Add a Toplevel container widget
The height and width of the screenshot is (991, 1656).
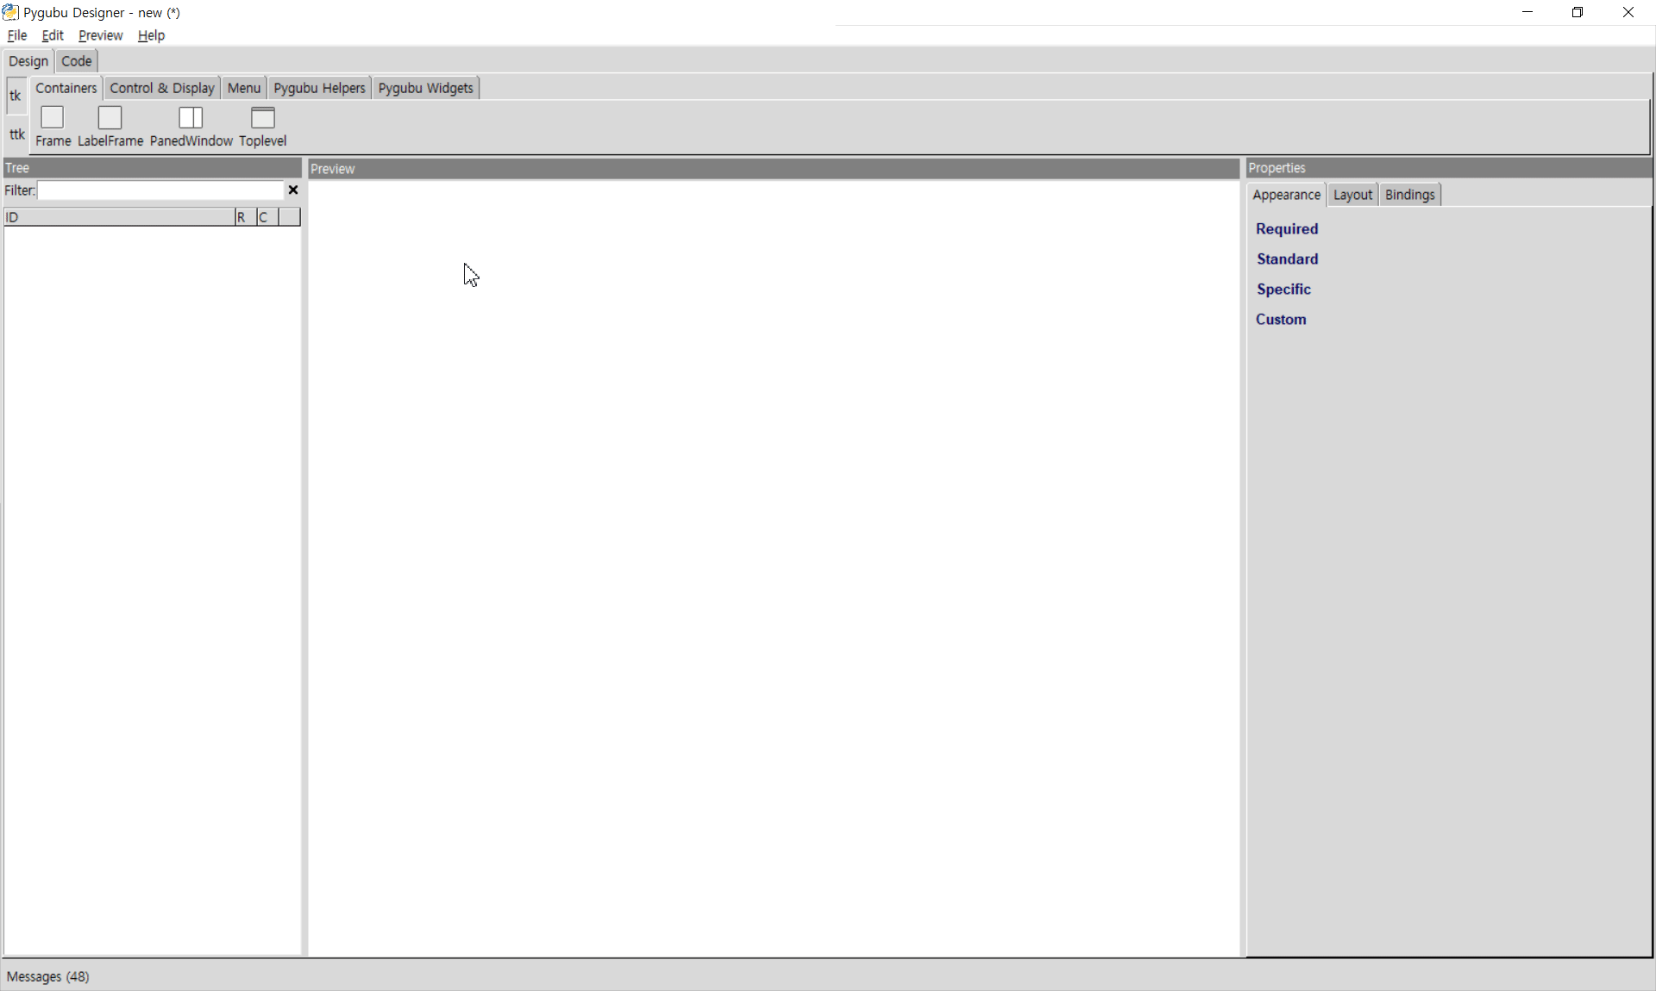(x=262, y=126)
